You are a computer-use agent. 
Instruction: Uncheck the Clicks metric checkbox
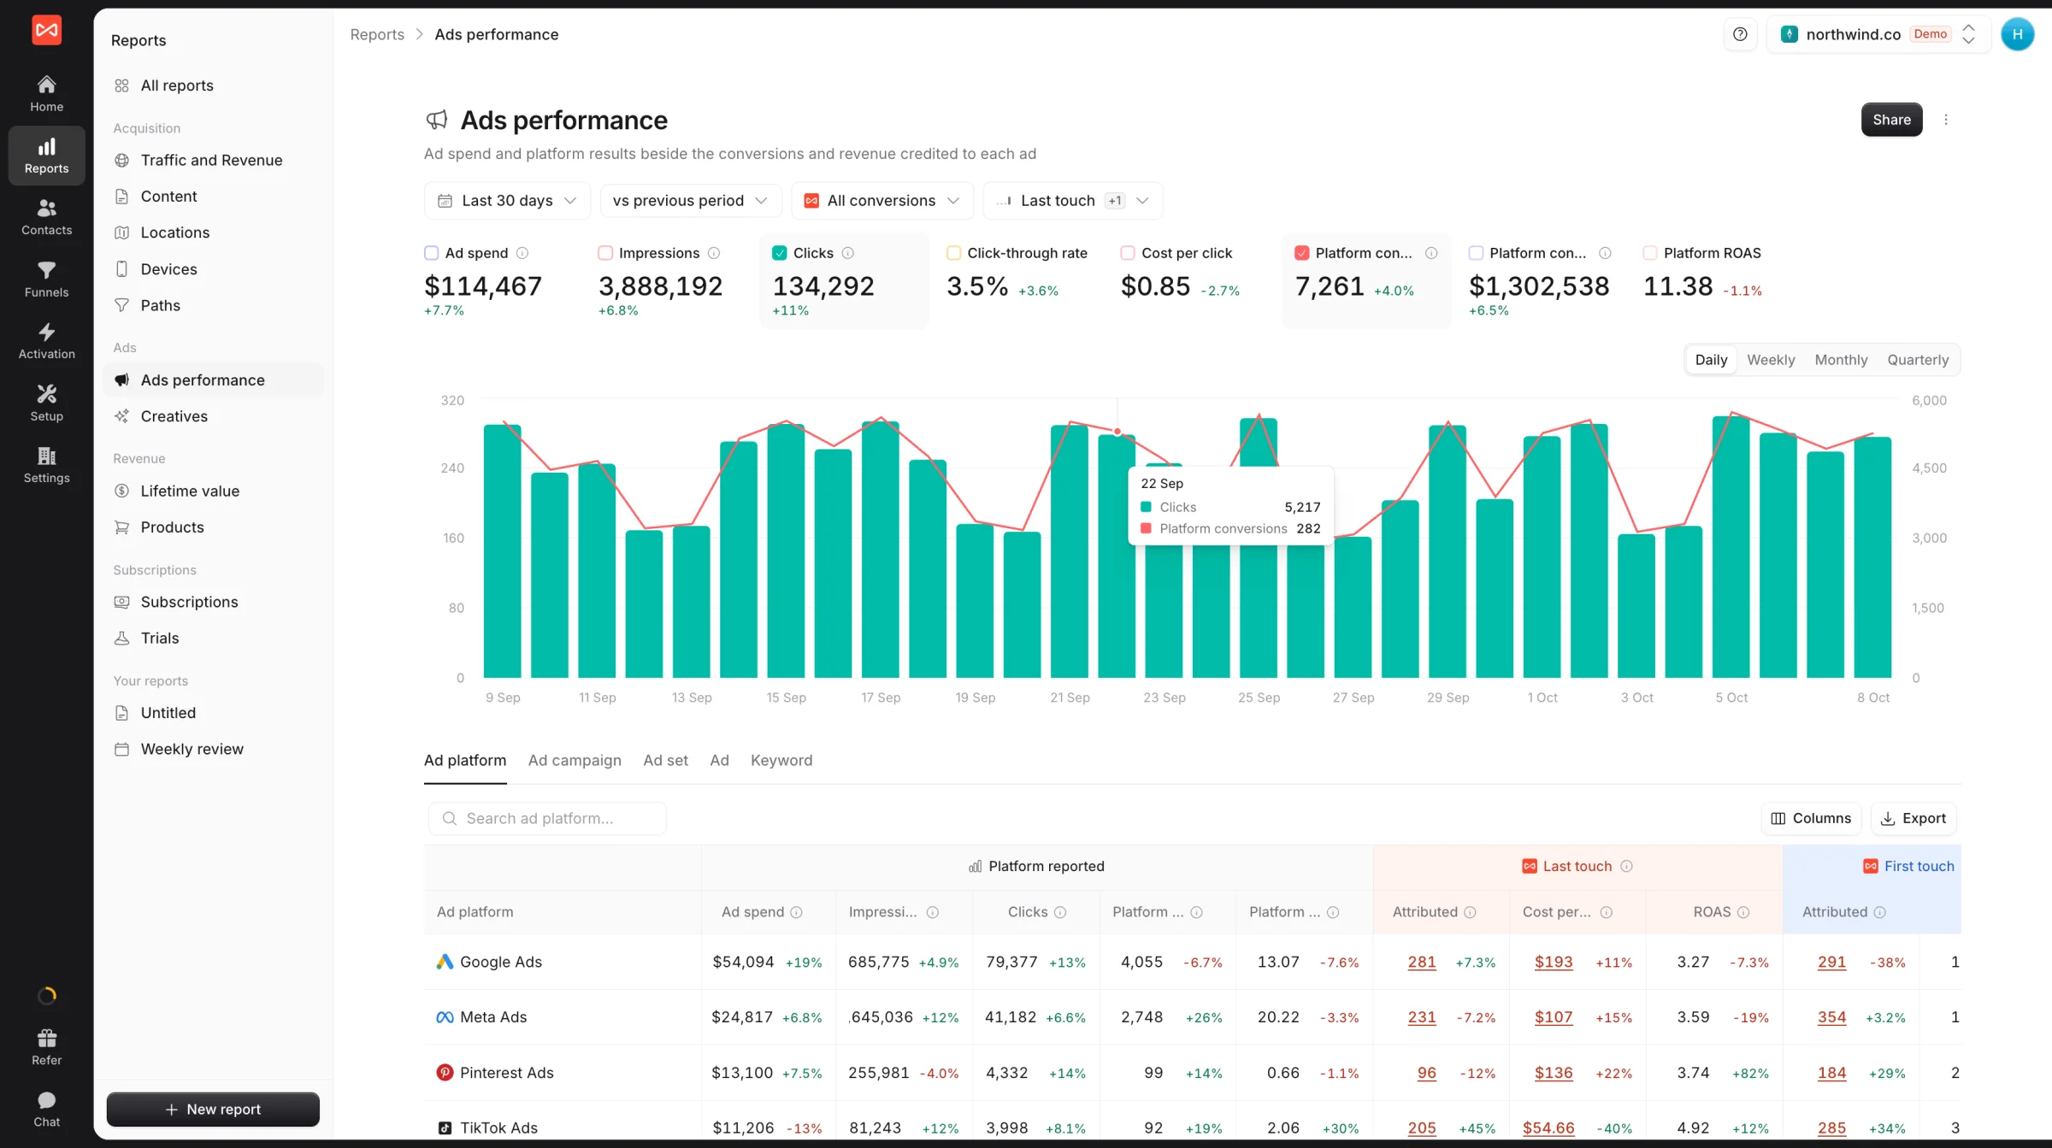(x=779, y=253)
